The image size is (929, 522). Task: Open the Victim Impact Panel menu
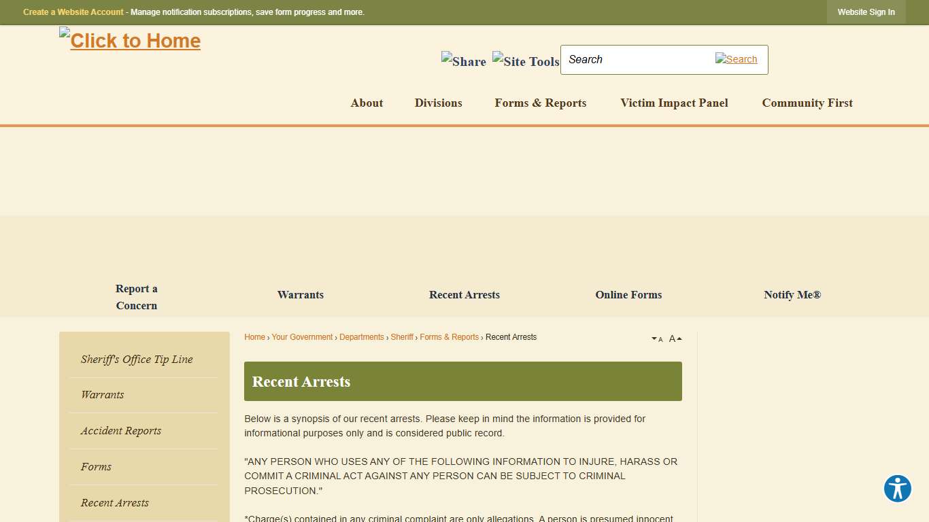coord(674,103)
